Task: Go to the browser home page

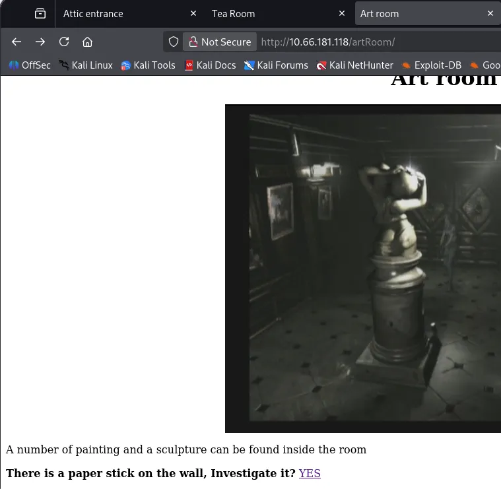Action: pyautogui.click(x=87, y=42)
